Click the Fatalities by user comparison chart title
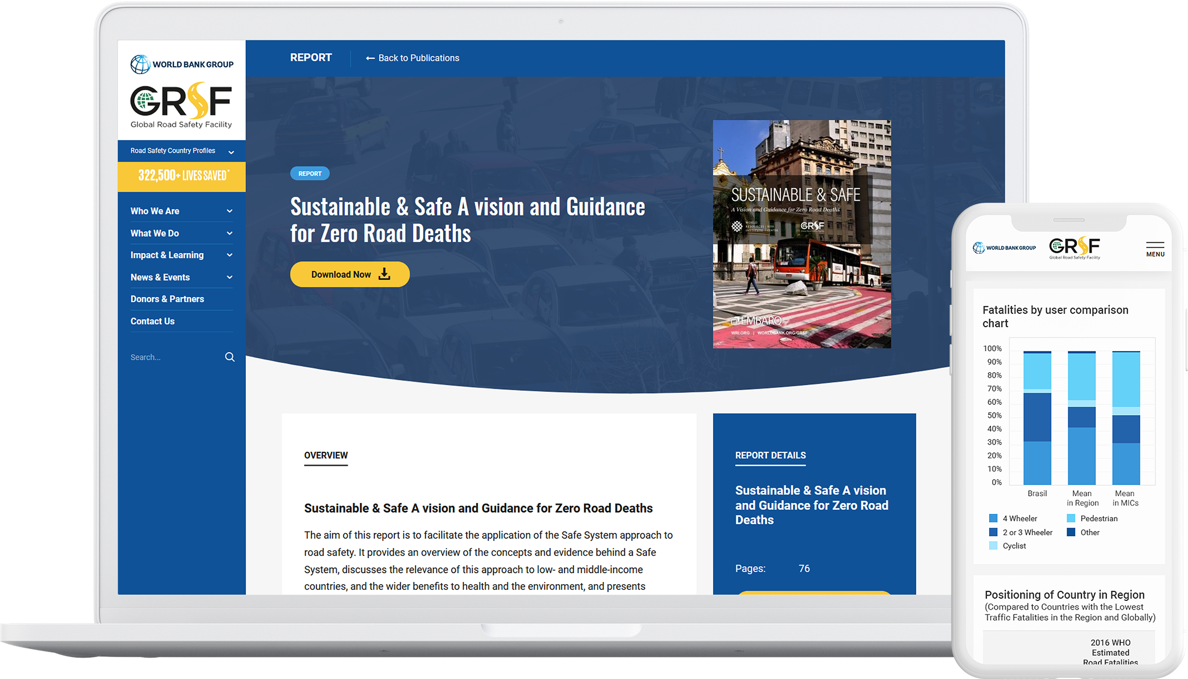 1055,316
